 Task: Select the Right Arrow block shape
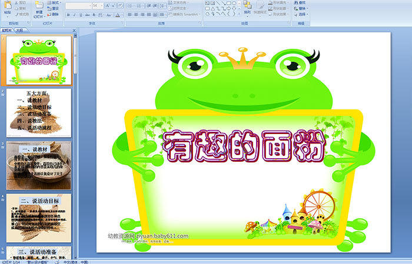click(x=228, y=8)
